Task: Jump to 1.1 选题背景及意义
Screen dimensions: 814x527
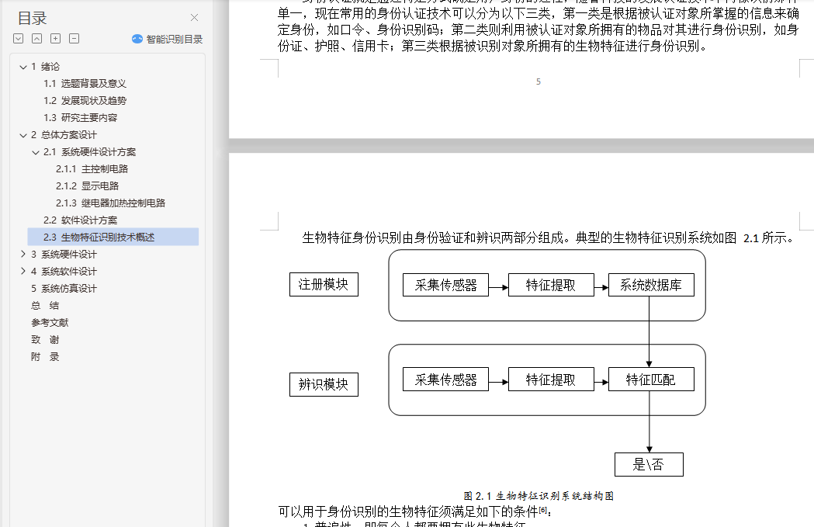Action: point(85,84)
